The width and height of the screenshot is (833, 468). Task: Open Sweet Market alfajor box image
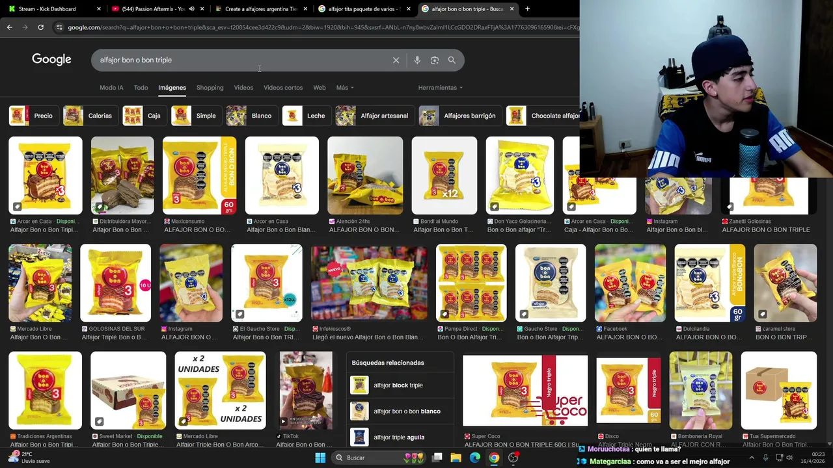point(128,391)
